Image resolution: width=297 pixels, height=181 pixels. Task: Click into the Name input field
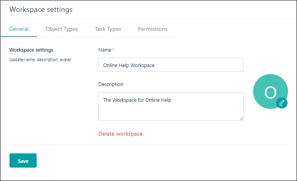pos(171,65)
